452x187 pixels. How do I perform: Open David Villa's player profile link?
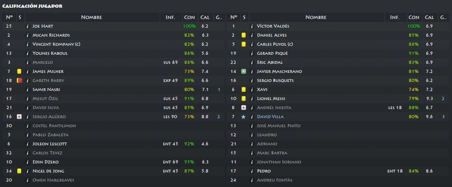point(270,117)
